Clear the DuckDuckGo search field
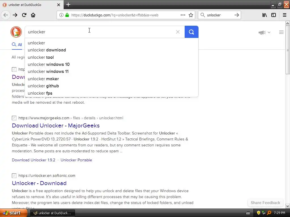The image size is (290, 217). pyautogui.click(x=178, y=32)
